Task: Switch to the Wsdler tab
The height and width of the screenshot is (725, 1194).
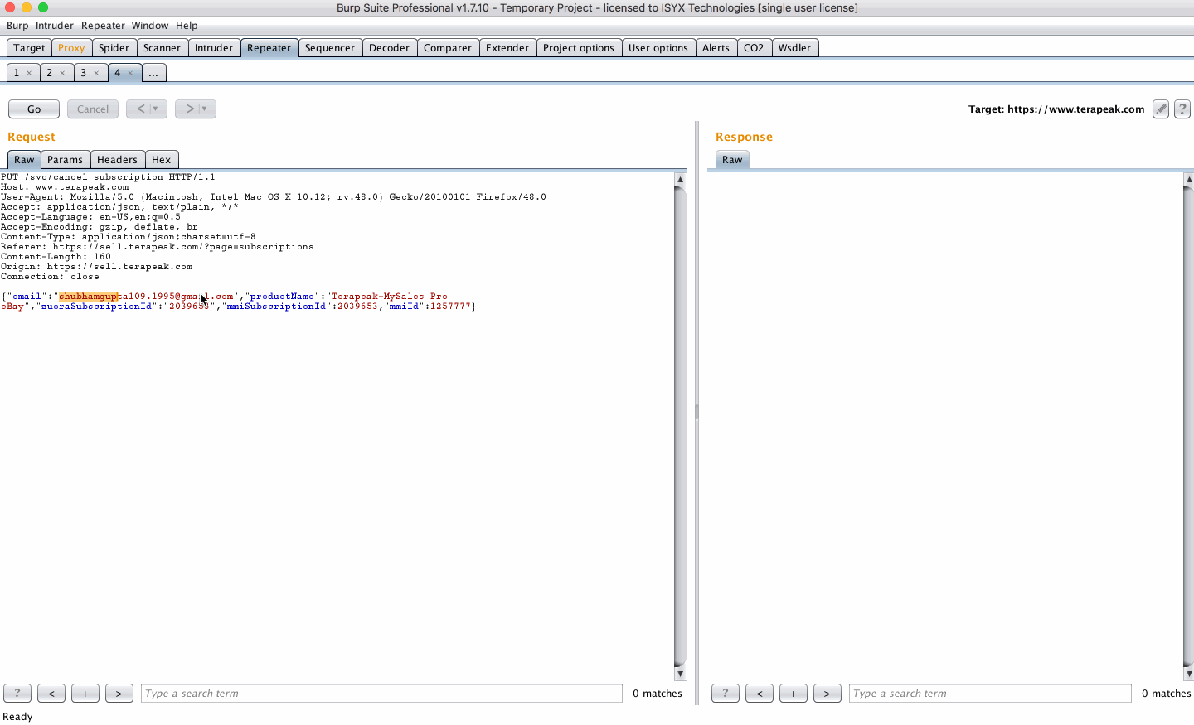Action: [794, 48]
